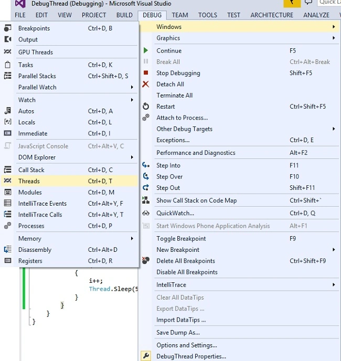341x361 pixels.
Task: Click the Quick Launch search field
Action: click(x=329, y=2)
